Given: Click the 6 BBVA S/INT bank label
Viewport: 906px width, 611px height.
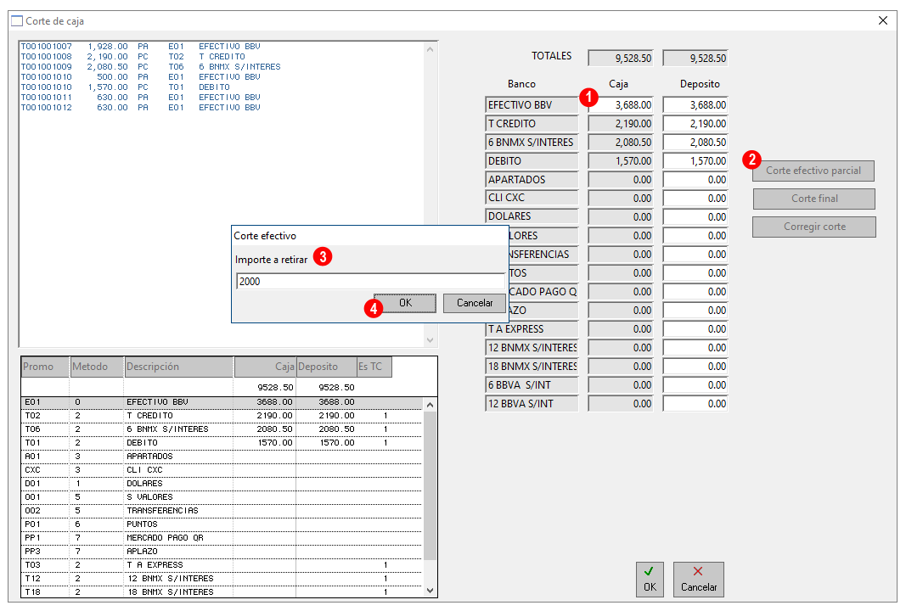Looking at the screenshot, I should tap(532, 385).
